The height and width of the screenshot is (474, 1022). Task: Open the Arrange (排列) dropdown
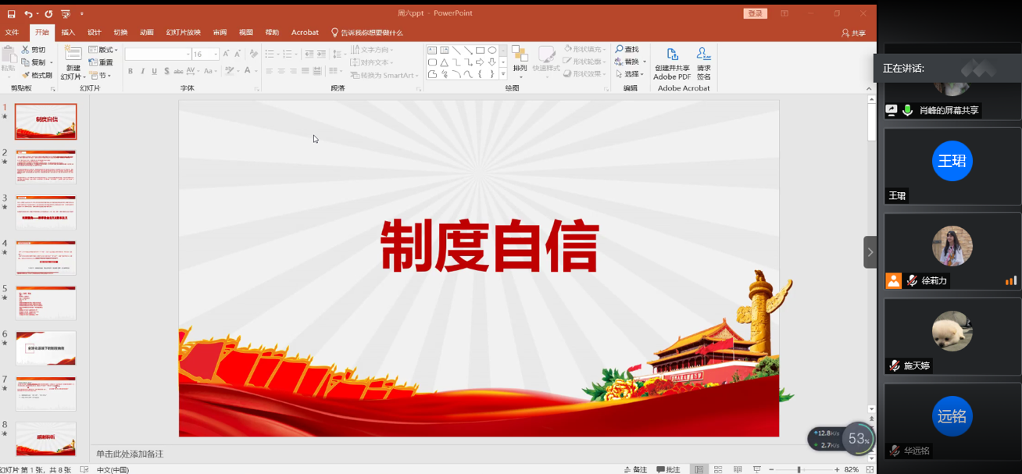tap(520, 59)
